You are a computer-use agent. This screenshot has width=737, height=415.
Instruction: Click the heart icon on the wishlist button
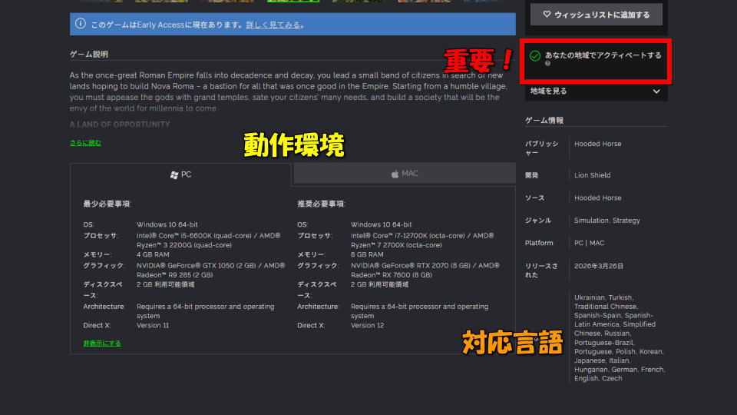click(547, 15)
